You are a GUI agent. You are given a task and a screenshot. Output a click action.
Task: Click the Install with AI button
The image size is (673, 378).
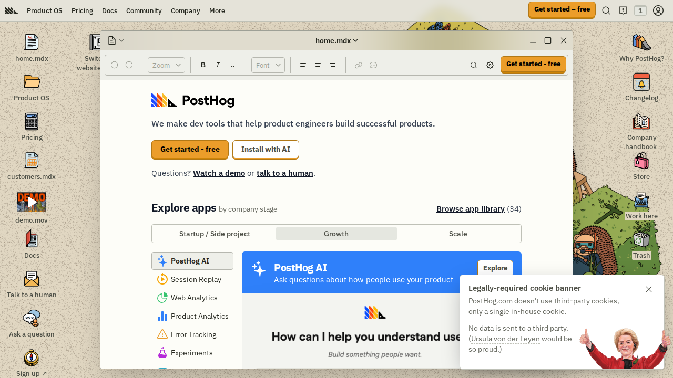(x=266, y=149)
